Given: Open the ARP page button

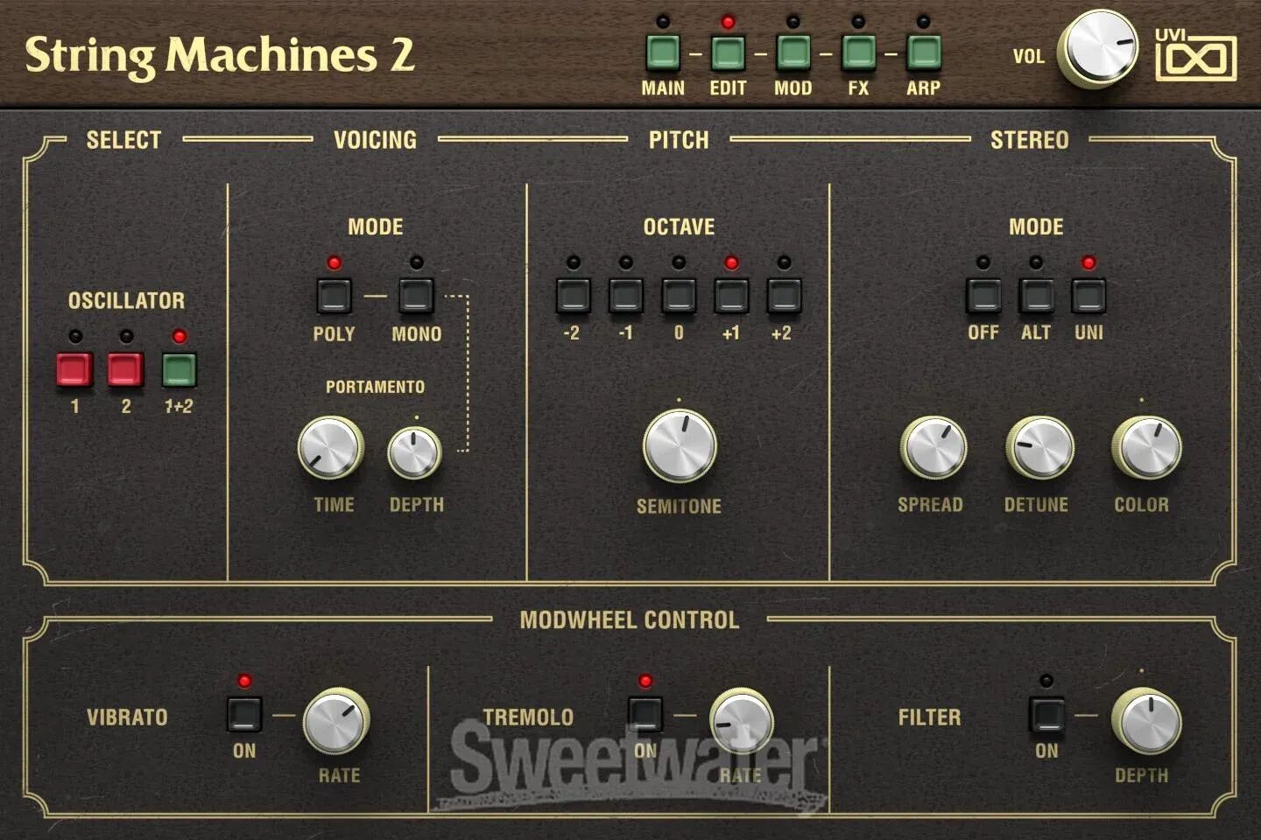Looking at the screenshot, I should point(923,52).
